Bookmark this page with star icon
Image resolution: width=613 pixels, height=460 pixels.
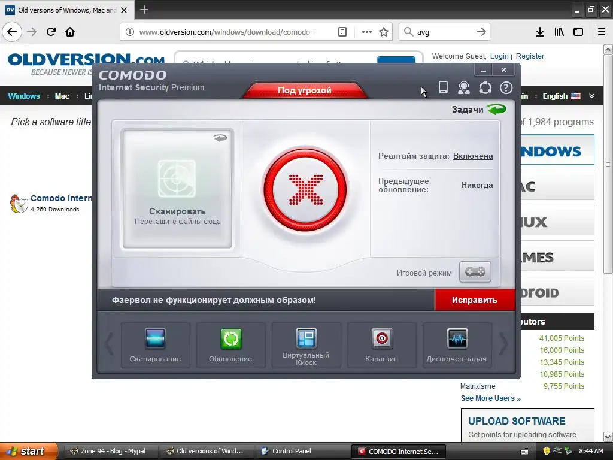click(384, 32)
